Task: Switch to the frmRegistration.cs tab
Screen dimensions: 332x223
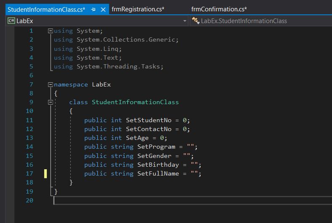Action: pyautogui.click(x=138, y=9)
